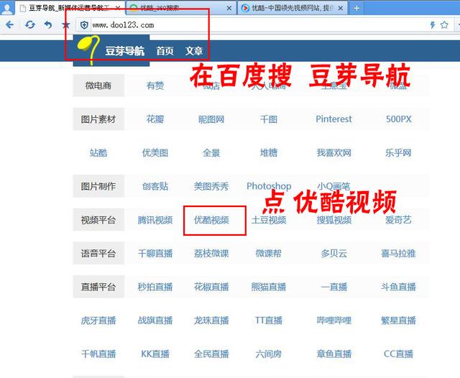Click the 直播平台 category label
The width and height of the screenshot is (460, 378).
point(98,287)
